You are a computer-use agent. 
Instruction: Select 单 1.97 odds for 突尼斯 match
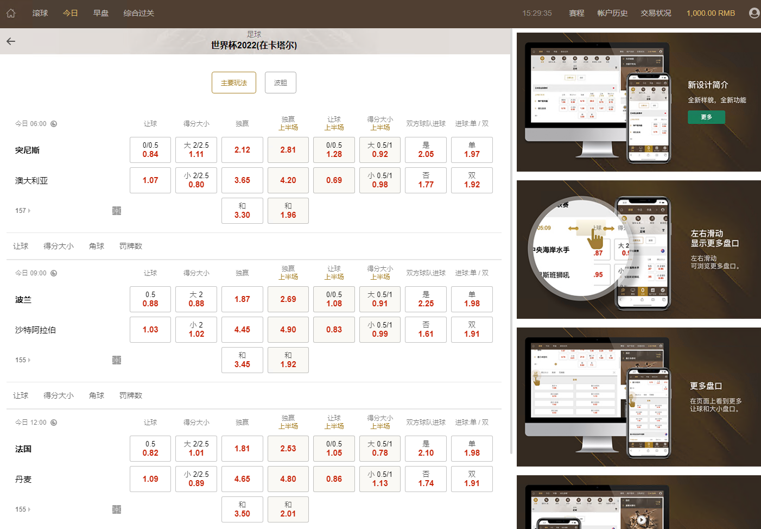click(x=472, y=150)
